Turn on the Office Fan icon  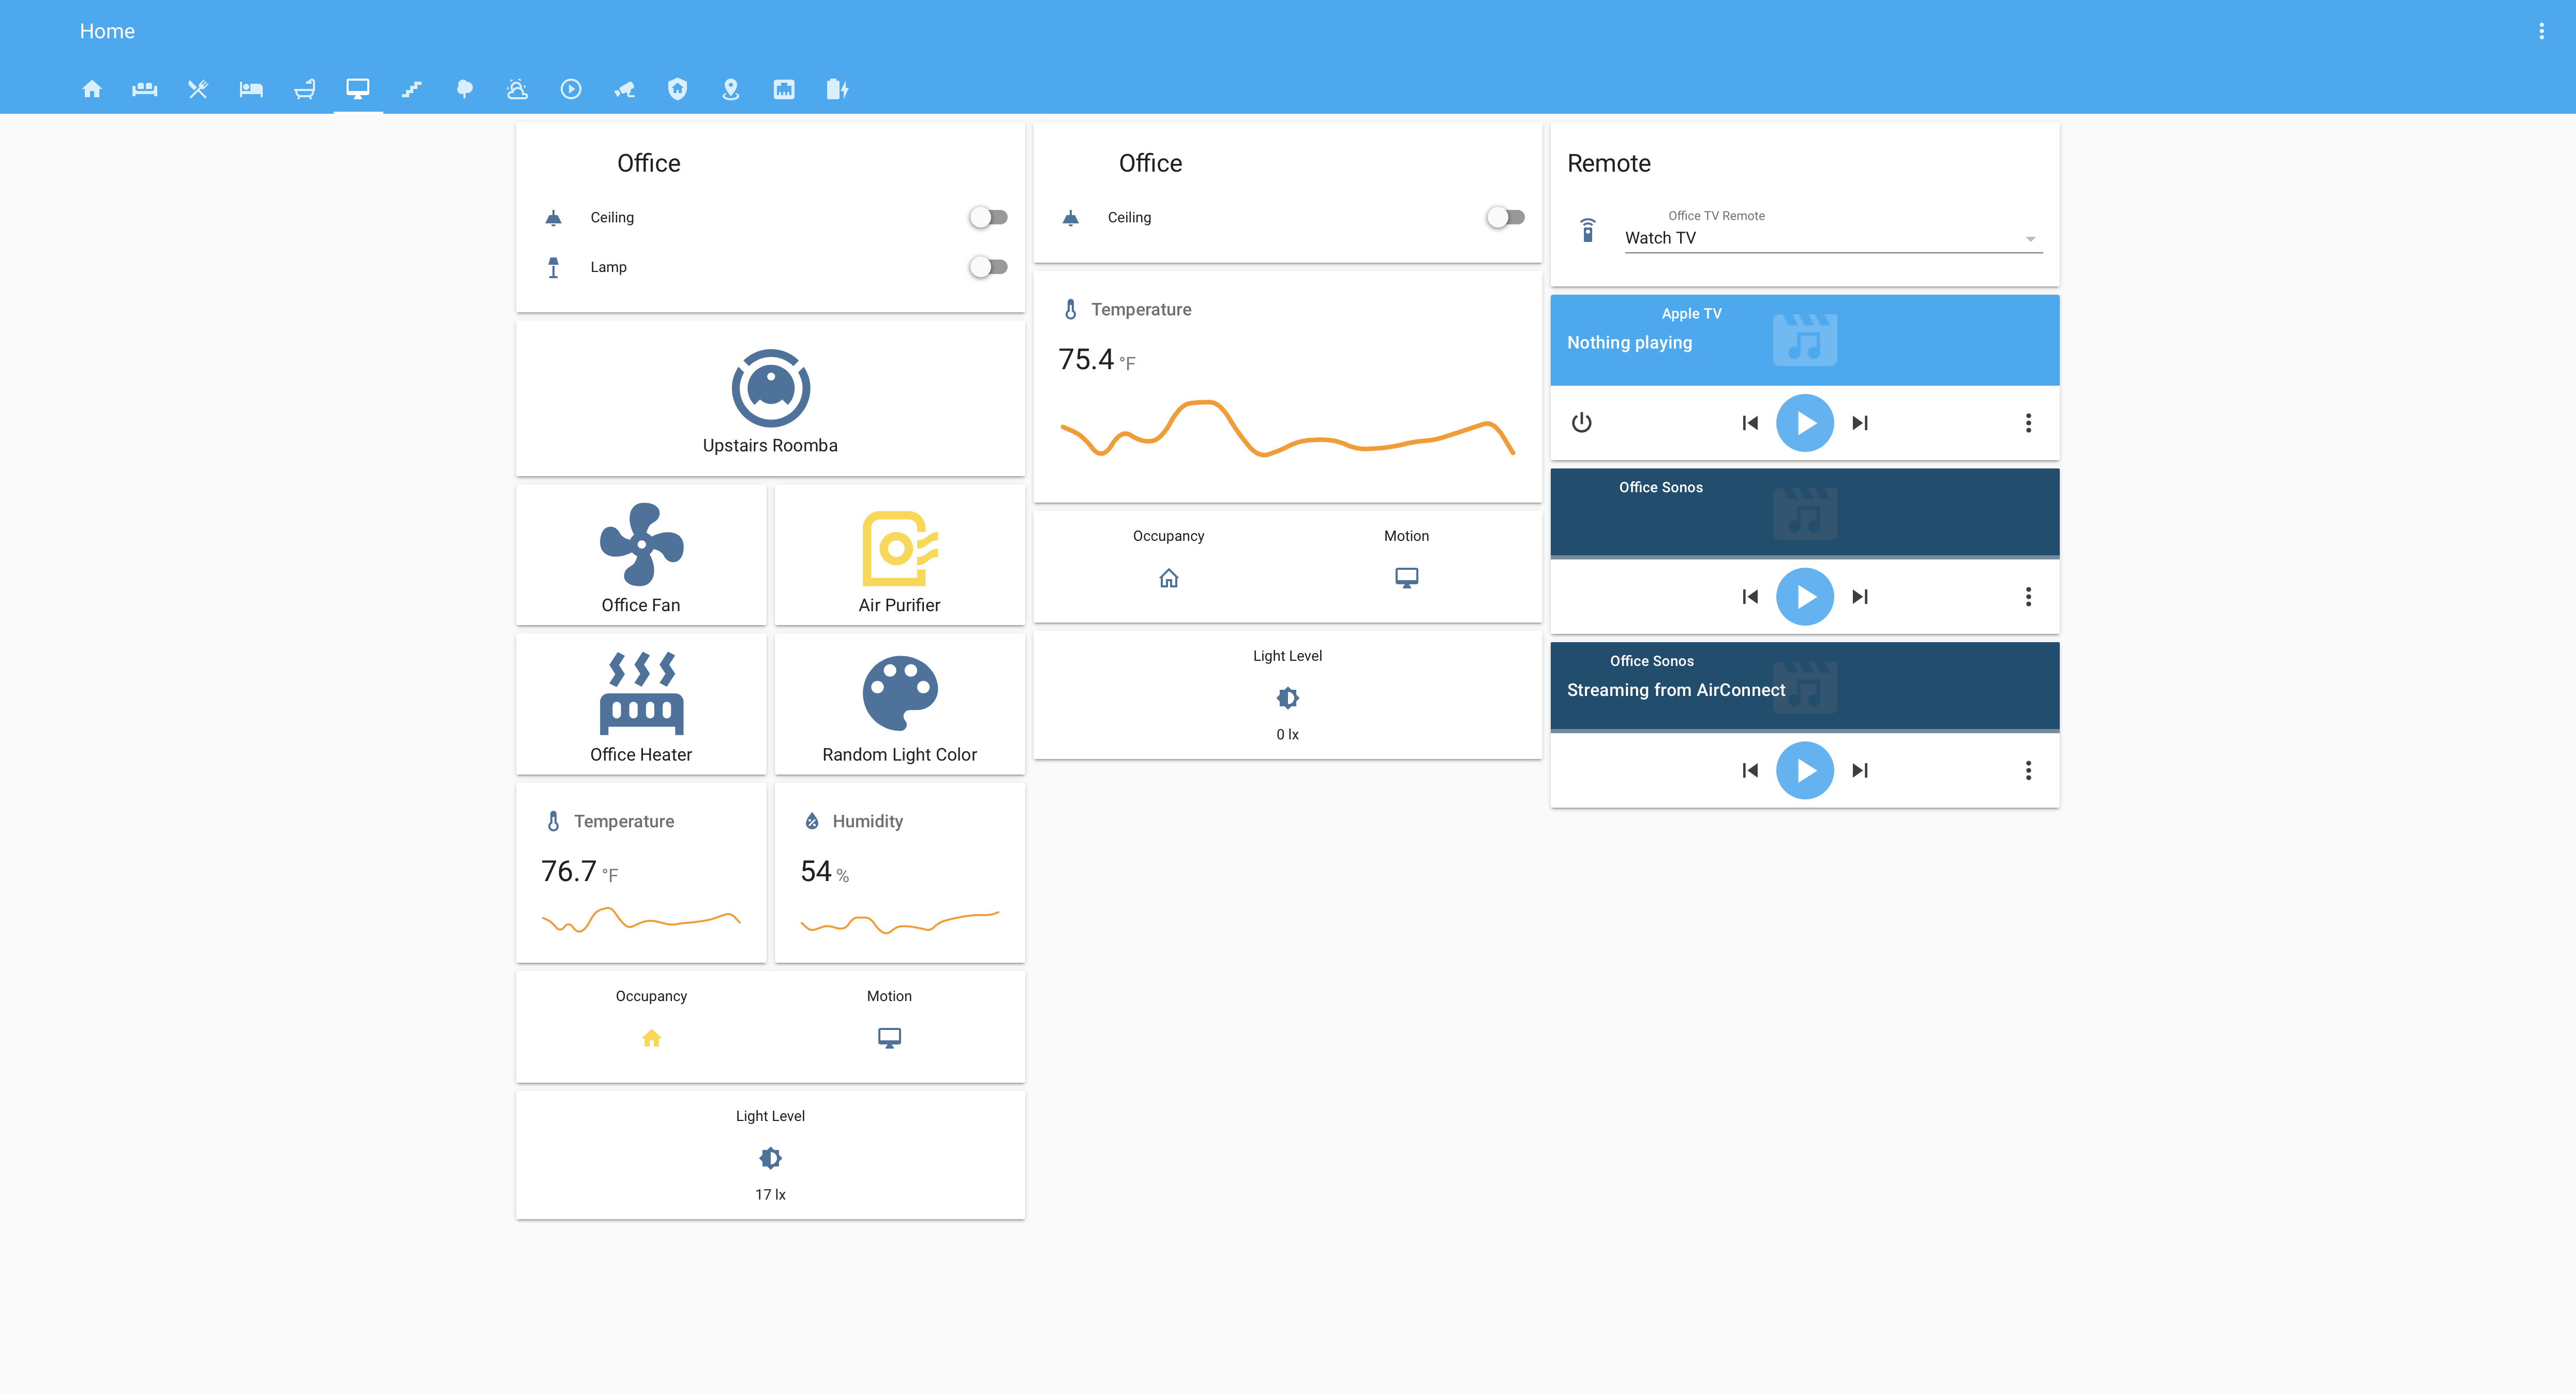click(641, 544)
